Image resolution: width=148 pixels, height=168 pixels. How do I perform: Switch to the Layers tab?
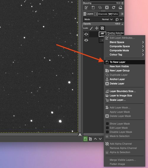[89, 14]
